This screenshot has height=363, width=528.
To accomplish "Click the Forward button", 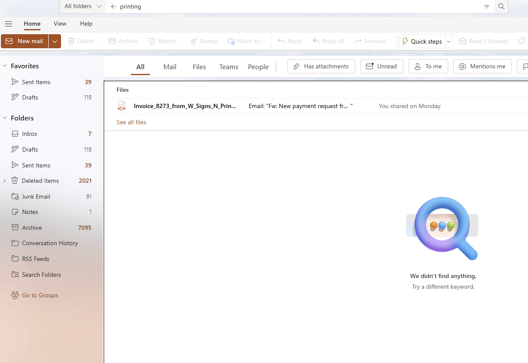I will click(x=370, y=41).
